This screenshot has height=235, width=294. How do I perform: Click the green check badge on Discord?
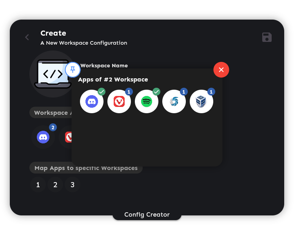point(102,92)
